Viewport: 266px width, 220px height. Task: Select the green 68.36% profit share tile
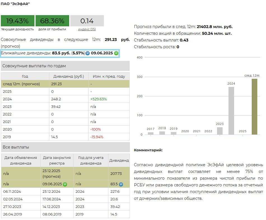click(52, 21)
